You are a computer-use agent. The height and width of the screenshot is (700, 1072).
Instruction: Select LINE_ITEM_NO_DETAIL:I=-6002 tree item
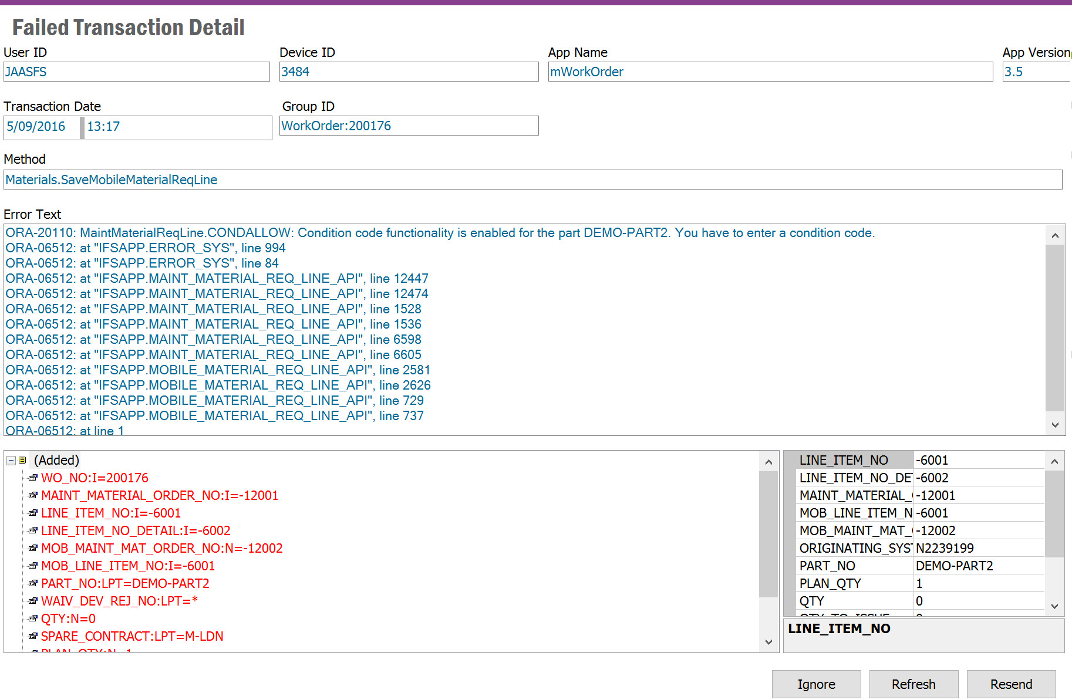tap(136, 531)
